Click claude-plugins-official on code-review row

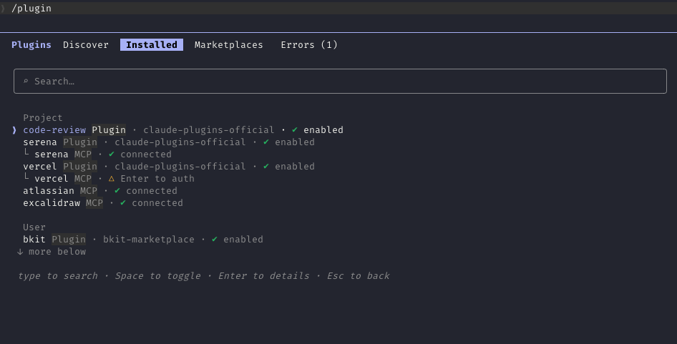tap(208, 130)
